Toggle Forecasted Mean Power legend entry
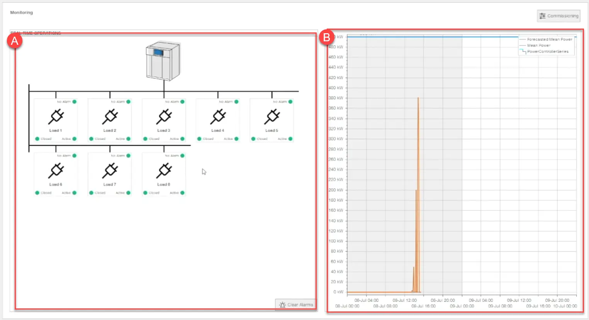 [549, 39]
